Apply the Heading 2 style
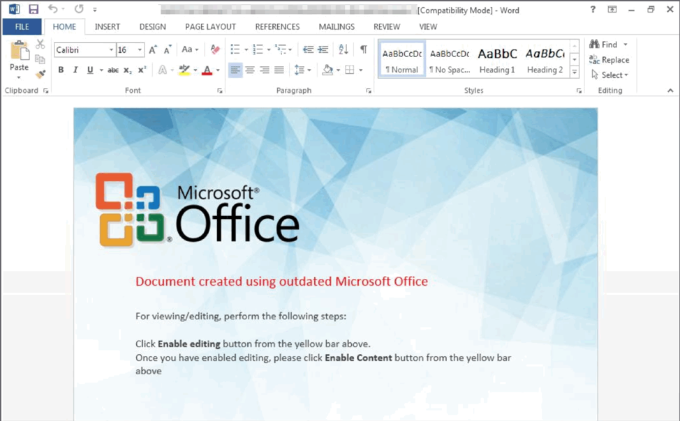 pyautogui.click(x=545, y=59)
